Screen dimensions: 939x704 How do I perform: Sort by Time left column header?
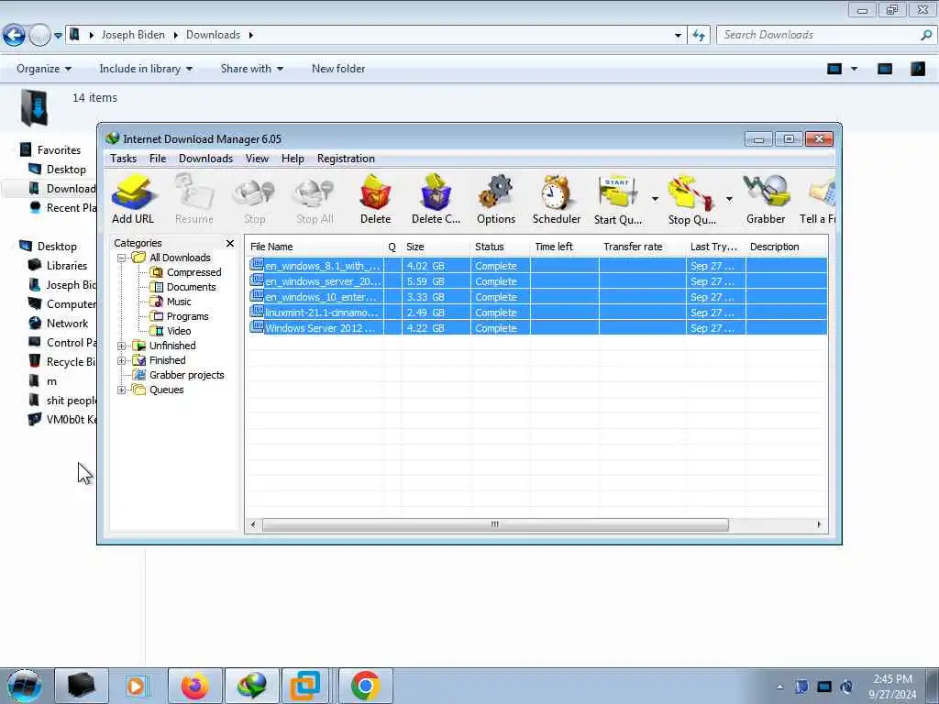point(564,247)
